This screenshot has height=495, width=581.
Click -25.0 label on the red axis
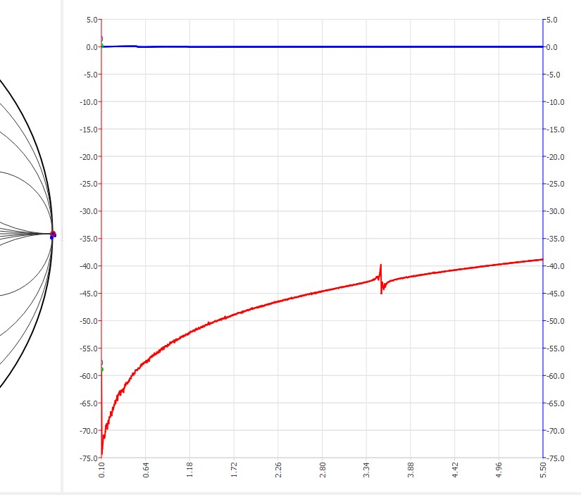point(89,184)
